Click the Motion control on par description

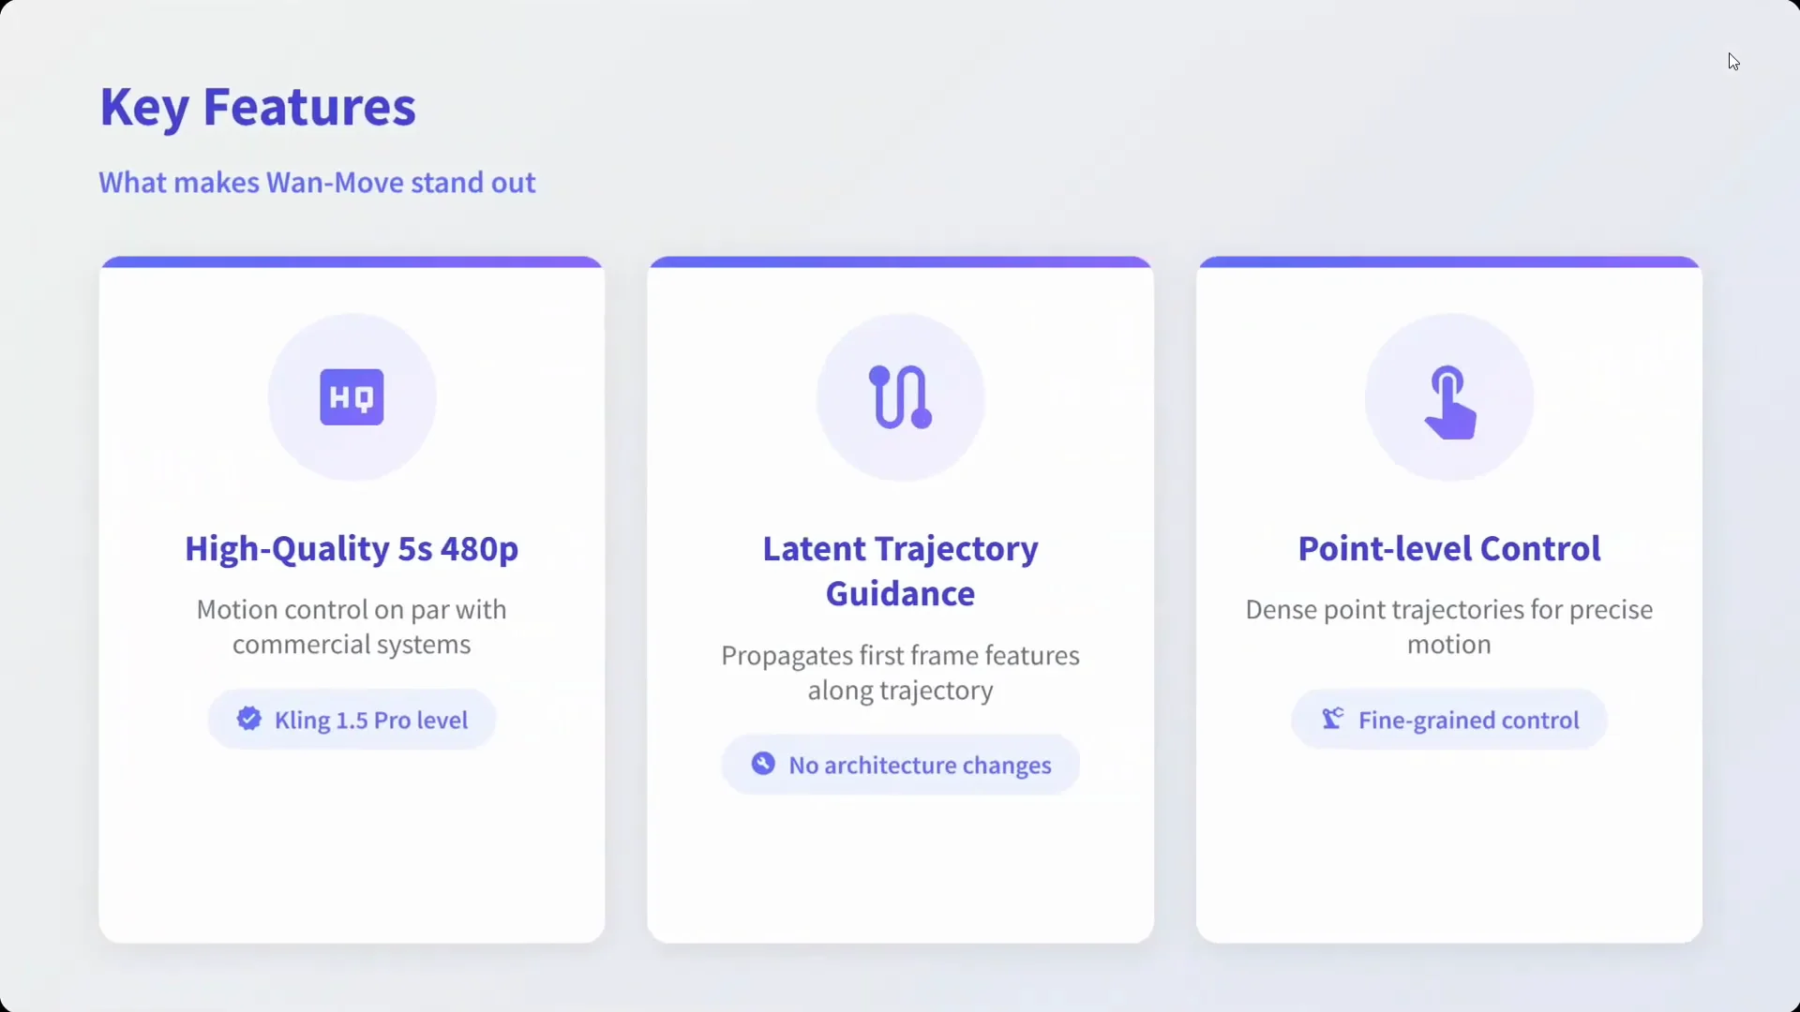click(x=352, y=627)
